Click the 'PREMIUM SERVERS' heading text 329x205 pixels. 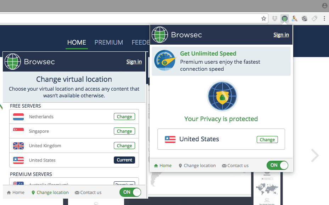[31, 174]
